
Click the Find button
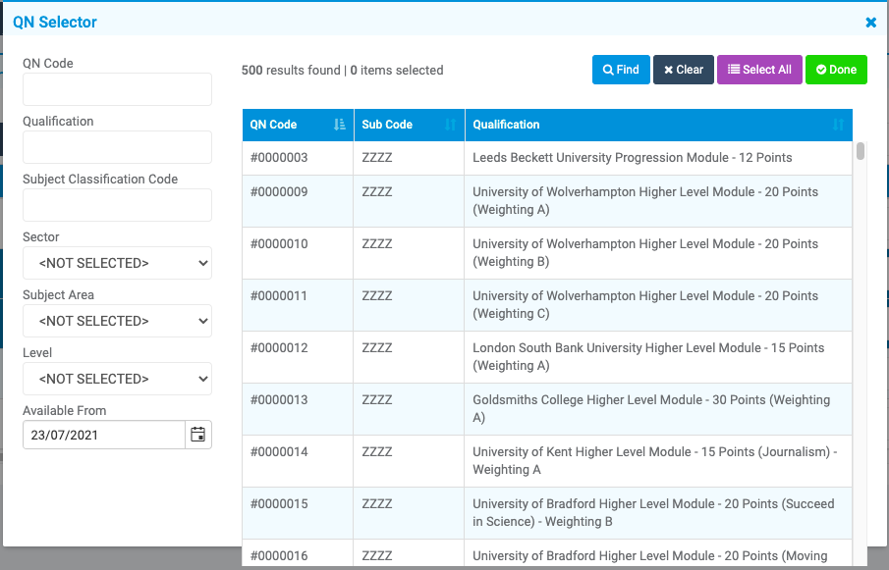coord(621,70)
